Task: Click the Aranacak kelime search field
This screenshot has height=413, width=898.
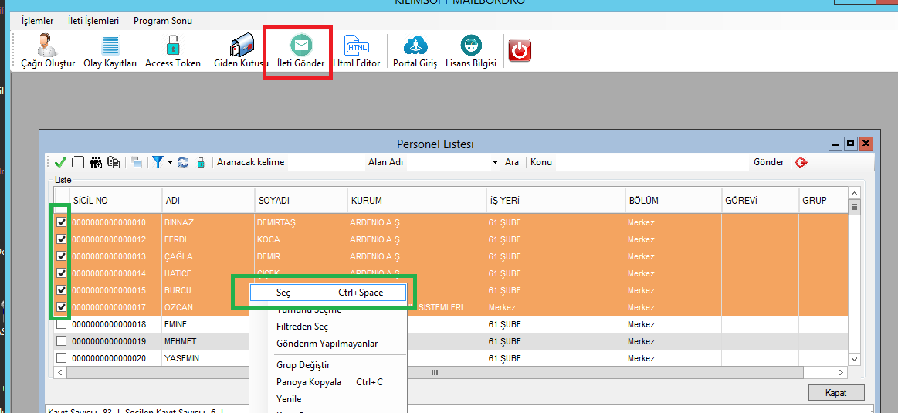Action: coord(324,163)
